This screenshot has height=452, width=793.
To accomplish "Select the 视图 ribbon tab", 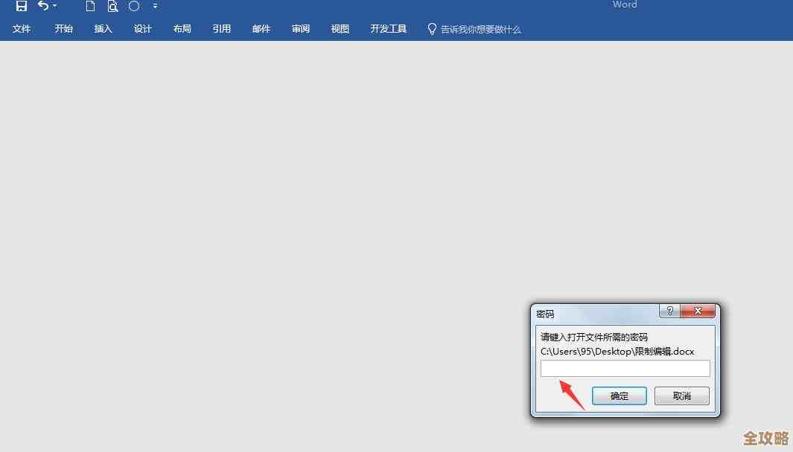I will pyautogui.click(x=340, y=29).
